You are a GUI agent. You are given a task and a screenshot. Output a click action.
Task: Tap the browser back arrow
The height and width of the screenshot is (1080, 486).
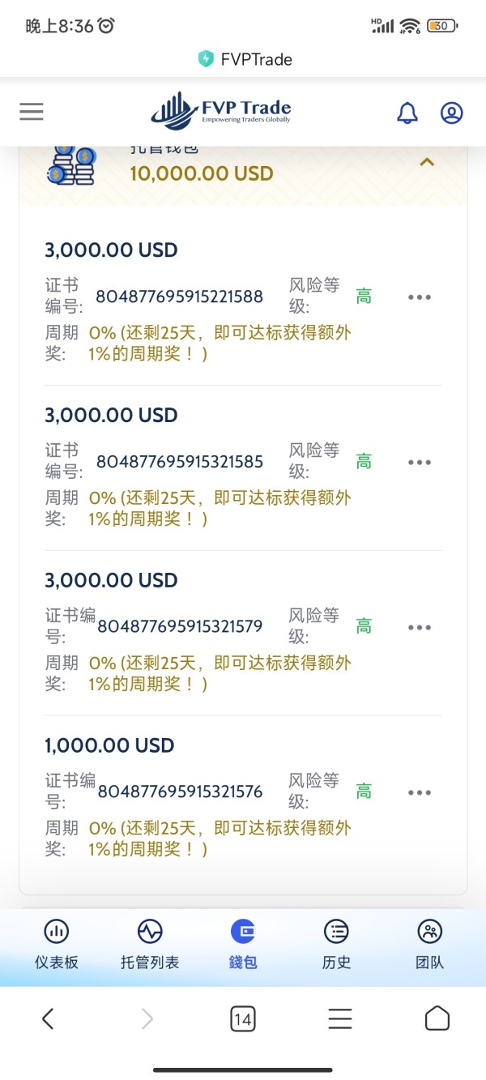point(48,1018)
